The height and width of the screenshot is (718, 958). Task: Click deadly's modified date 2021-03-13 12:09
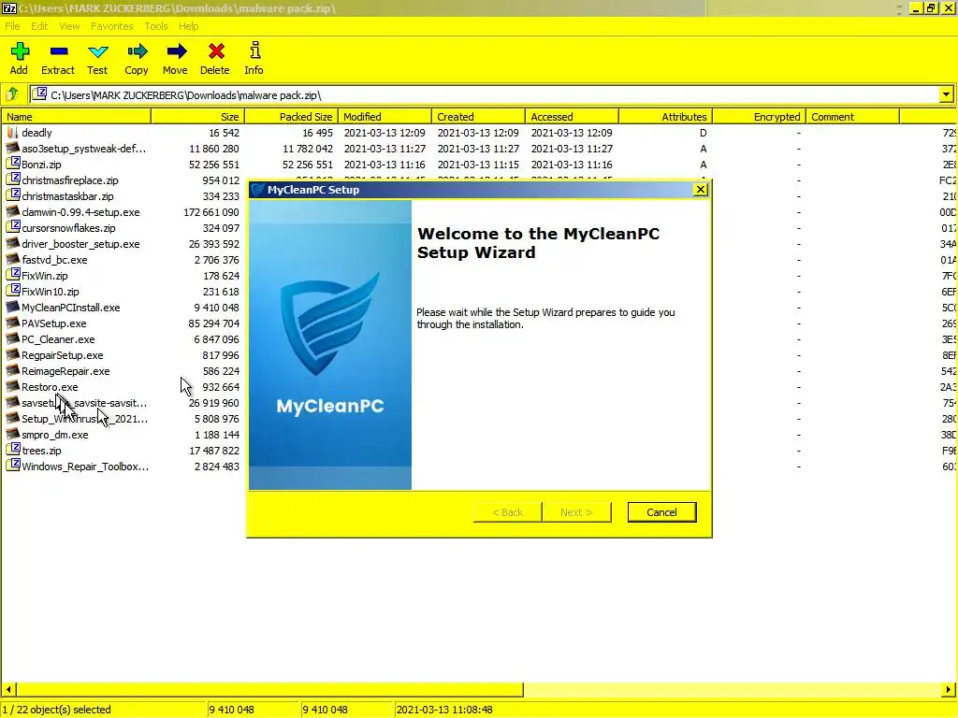point(385,133)
